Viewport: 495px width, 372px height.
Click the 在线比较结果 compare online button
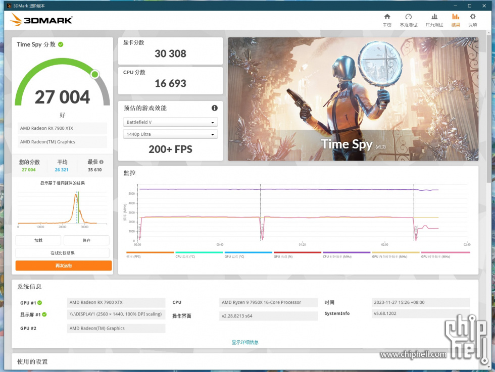63,253
